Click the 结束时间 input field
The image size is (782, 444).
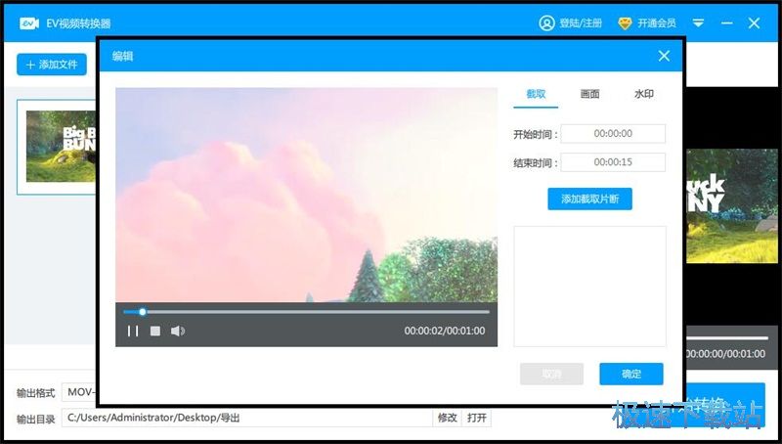point(613,162)
